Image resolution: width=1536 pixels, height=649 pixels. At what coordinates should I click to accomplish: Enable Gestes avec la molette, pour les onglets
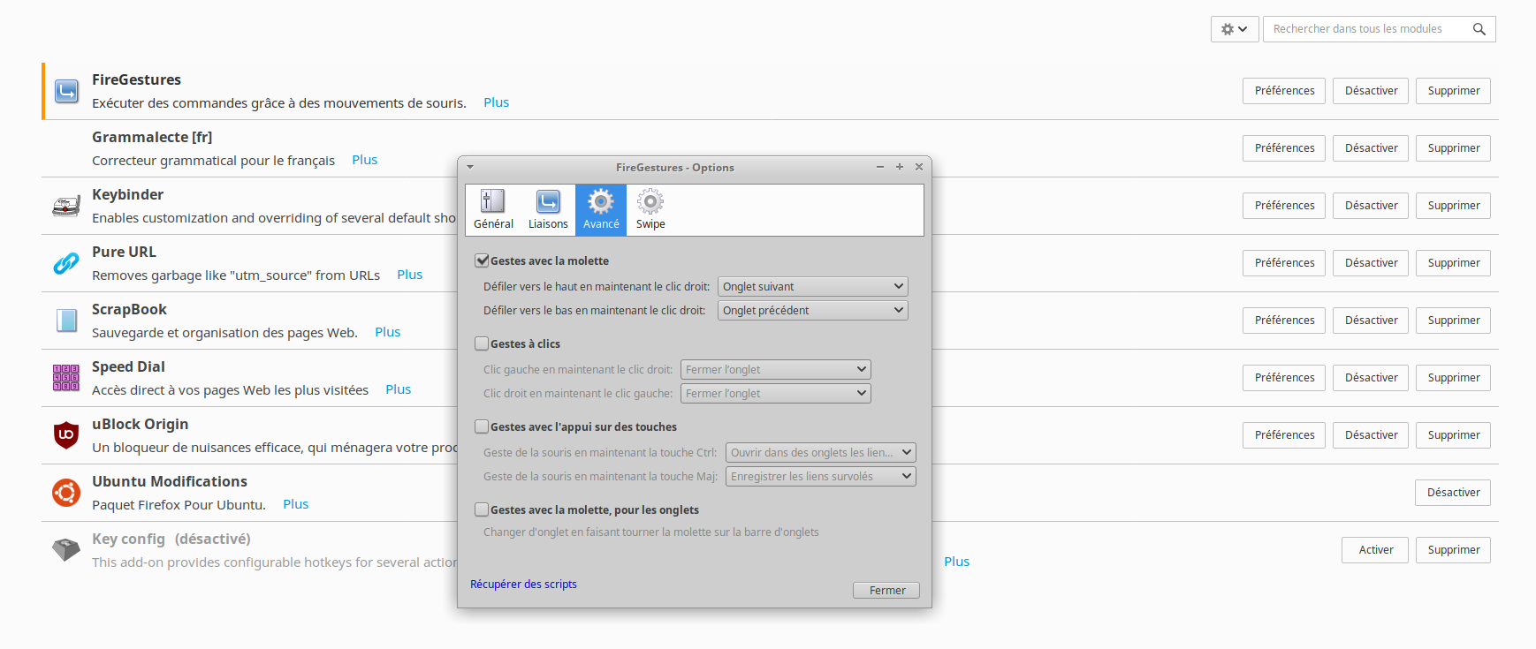pyautogui.click(x=482, y=509)
